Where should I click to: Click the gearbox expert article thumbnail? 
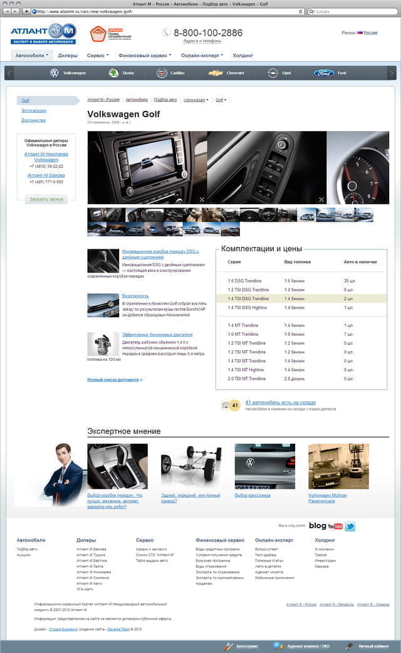(117, 466)
